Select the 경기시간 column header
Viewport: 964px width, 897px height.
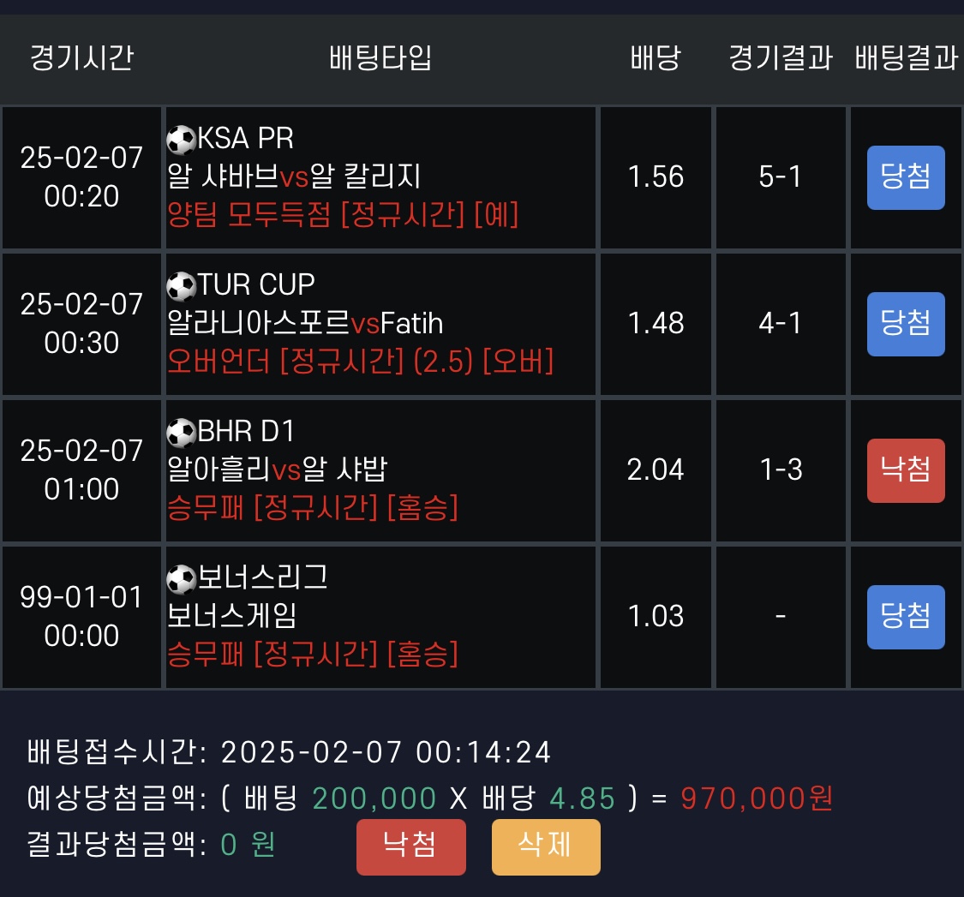click(81, 58)
